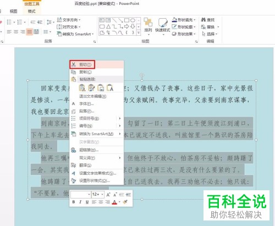Open the 对齐文本 align text dropdown
The image size is (275, 226).
pos(69,27)
